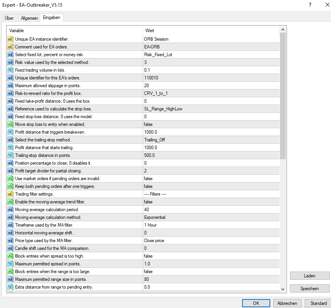Click the integer icon beside Reference used to calculate stop loss
Viewport: 331px width, 308px height.
(10, 109)
